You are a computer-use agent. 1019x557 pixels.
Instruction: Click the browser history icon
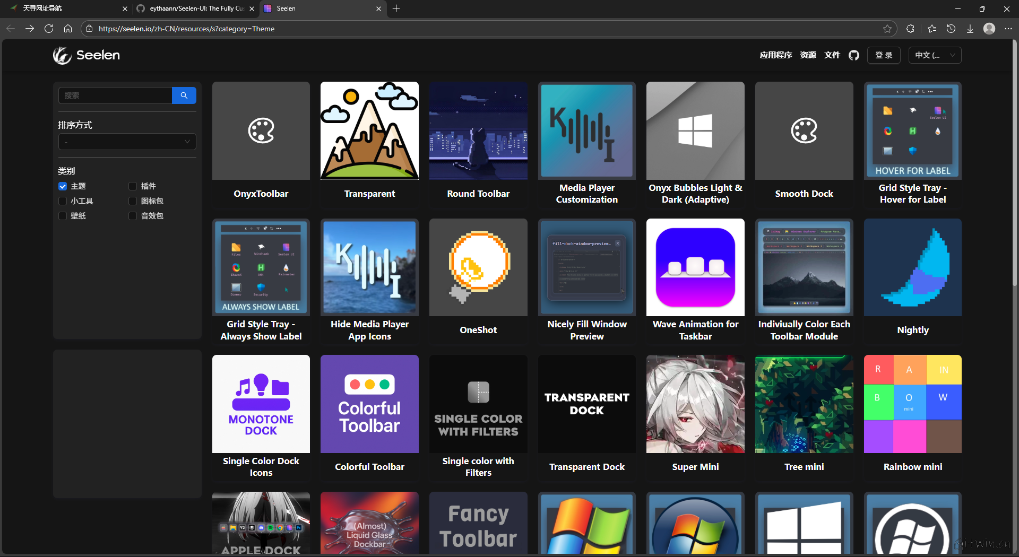(951, 29)
